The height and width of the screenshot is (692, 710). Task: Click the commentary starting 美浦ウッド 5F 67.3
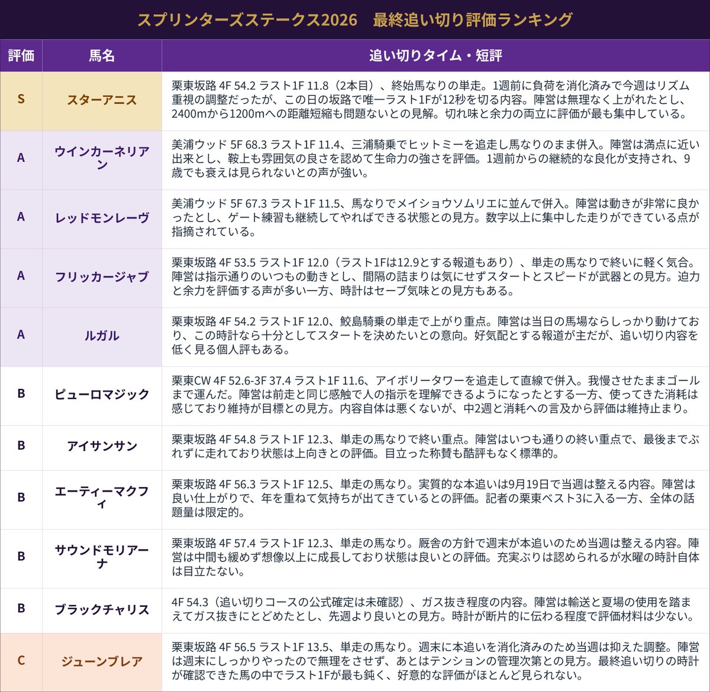(435, 218)
